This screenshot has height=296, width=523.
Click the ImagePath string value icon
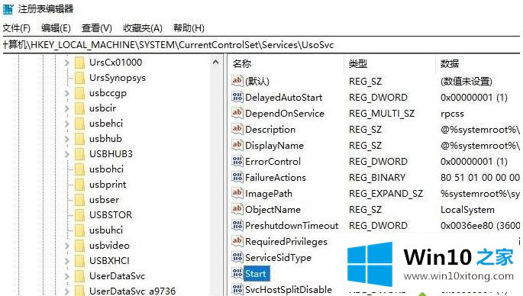click(x=237, y=193)
